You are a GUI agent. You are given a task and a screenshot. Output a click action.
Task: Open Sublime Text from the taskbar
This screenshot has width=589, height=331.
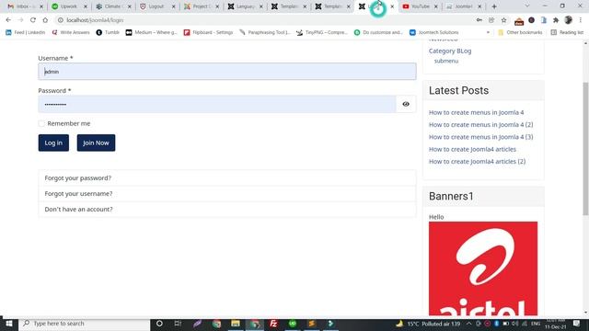click(x=311, y=323)
